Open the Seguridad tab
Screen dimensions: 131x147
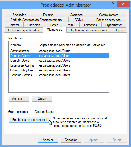20,15
